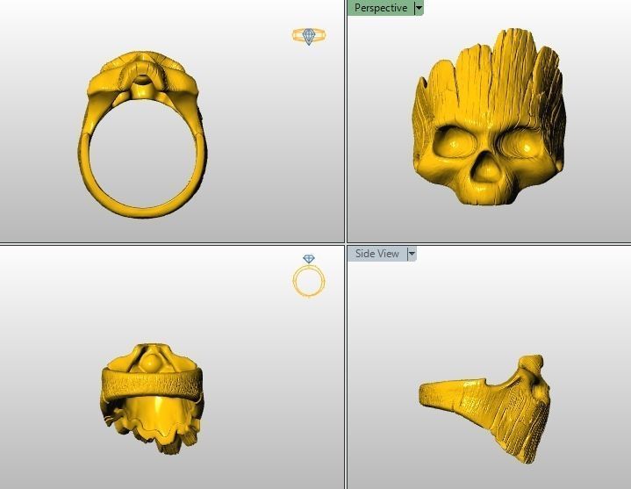Screen dimensions: 631x489
Task: Open the Side View viewport label menu
Action: click(x=377, y=254)
